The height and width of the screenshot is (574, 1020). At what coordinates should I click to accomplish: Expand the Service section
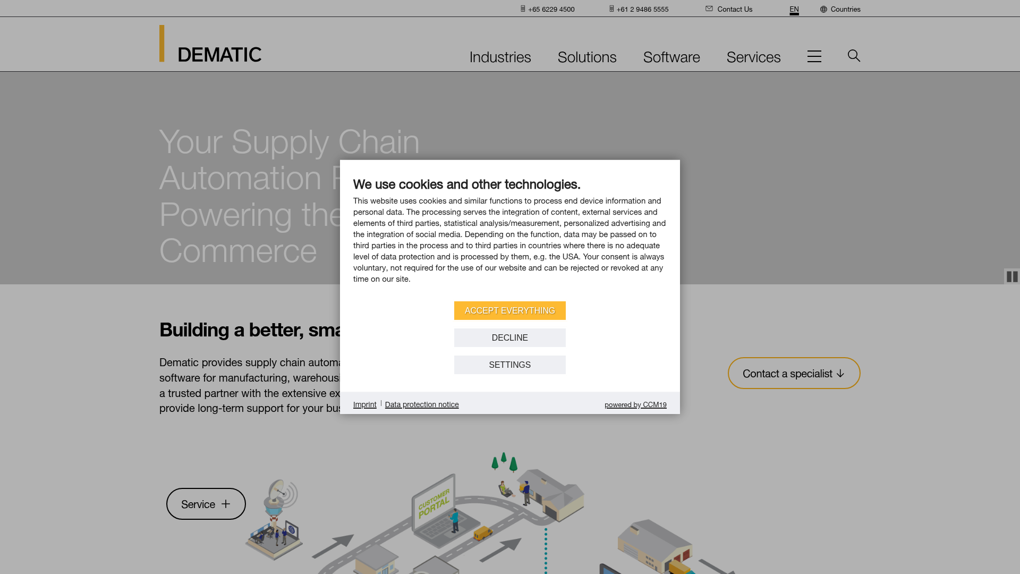point(206,503)
